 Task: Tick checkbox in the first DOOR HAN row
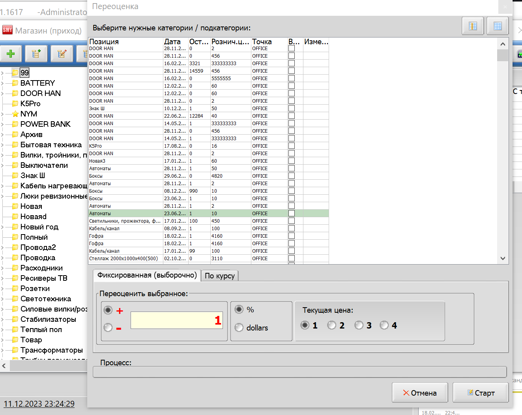(292, 49)
